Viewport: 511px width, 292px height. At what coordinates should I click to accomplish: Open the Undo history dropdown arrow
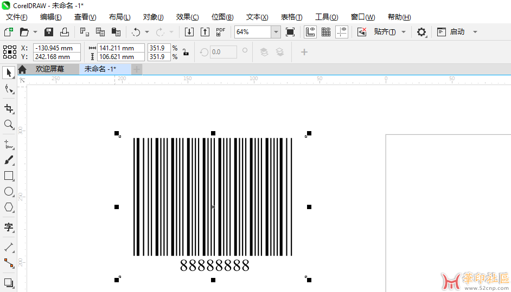(x=146, y=32)
